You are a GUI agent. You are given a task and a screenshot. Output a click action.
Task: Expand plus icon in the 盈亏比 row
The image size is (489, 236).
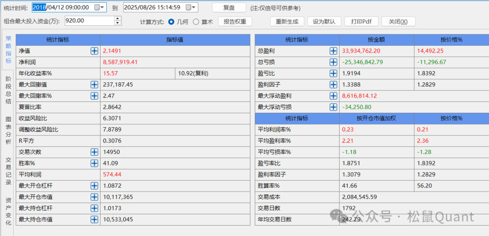coord(333,73)
